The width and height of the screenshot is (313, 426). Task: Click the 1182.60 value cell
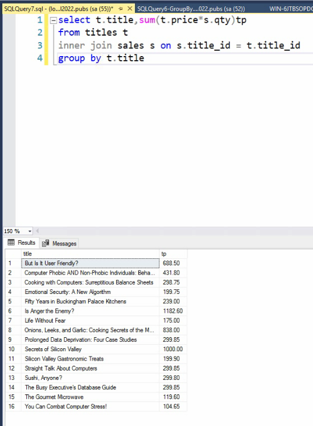[173, 311]
